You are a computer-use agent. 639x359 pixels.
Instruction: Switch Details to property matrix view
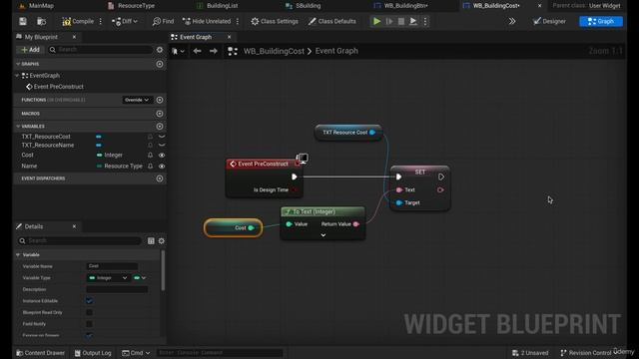click(151, 241)
